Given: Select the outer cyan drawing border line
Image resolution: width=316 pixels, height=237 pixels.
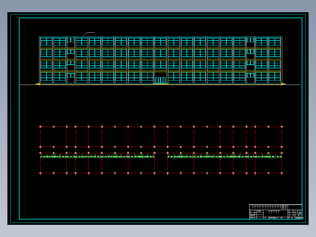Looking at the screenshot, I should pyautogui.click(x=158, y=14).
